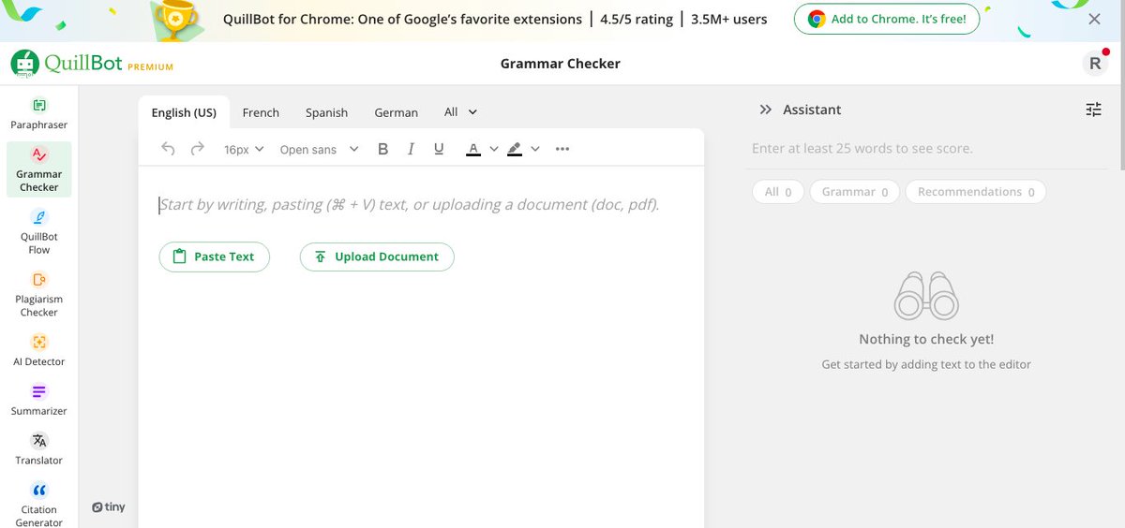This screenshot has height=528, width=1125.
Task: Click the binoculars illustration
Action: 926,296
